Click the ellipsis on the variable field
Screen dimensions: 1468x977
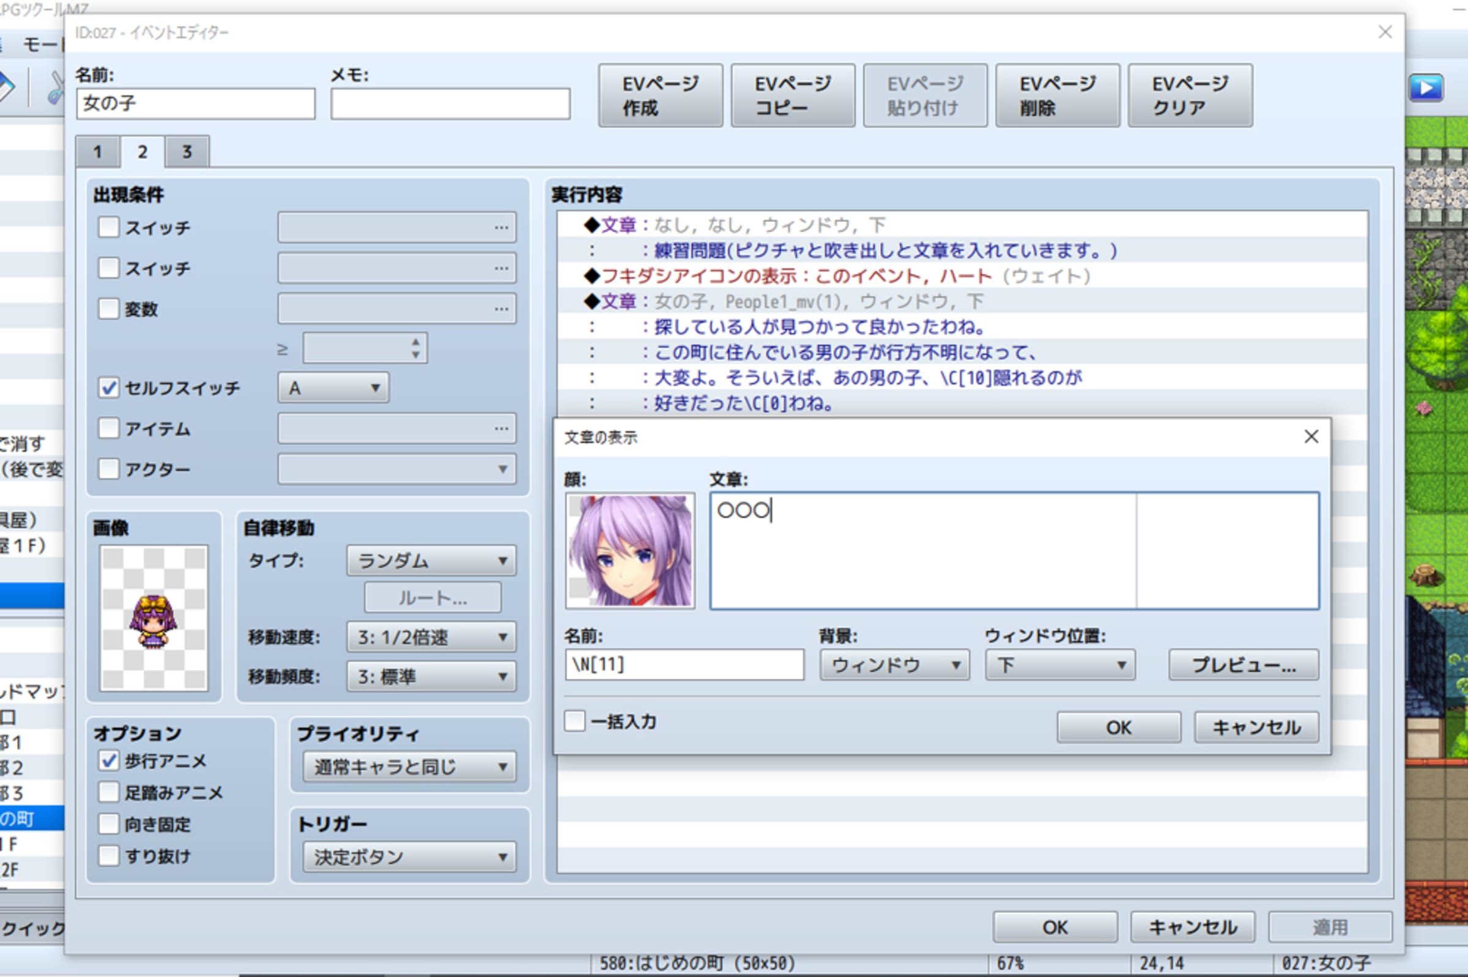[501, 309]
